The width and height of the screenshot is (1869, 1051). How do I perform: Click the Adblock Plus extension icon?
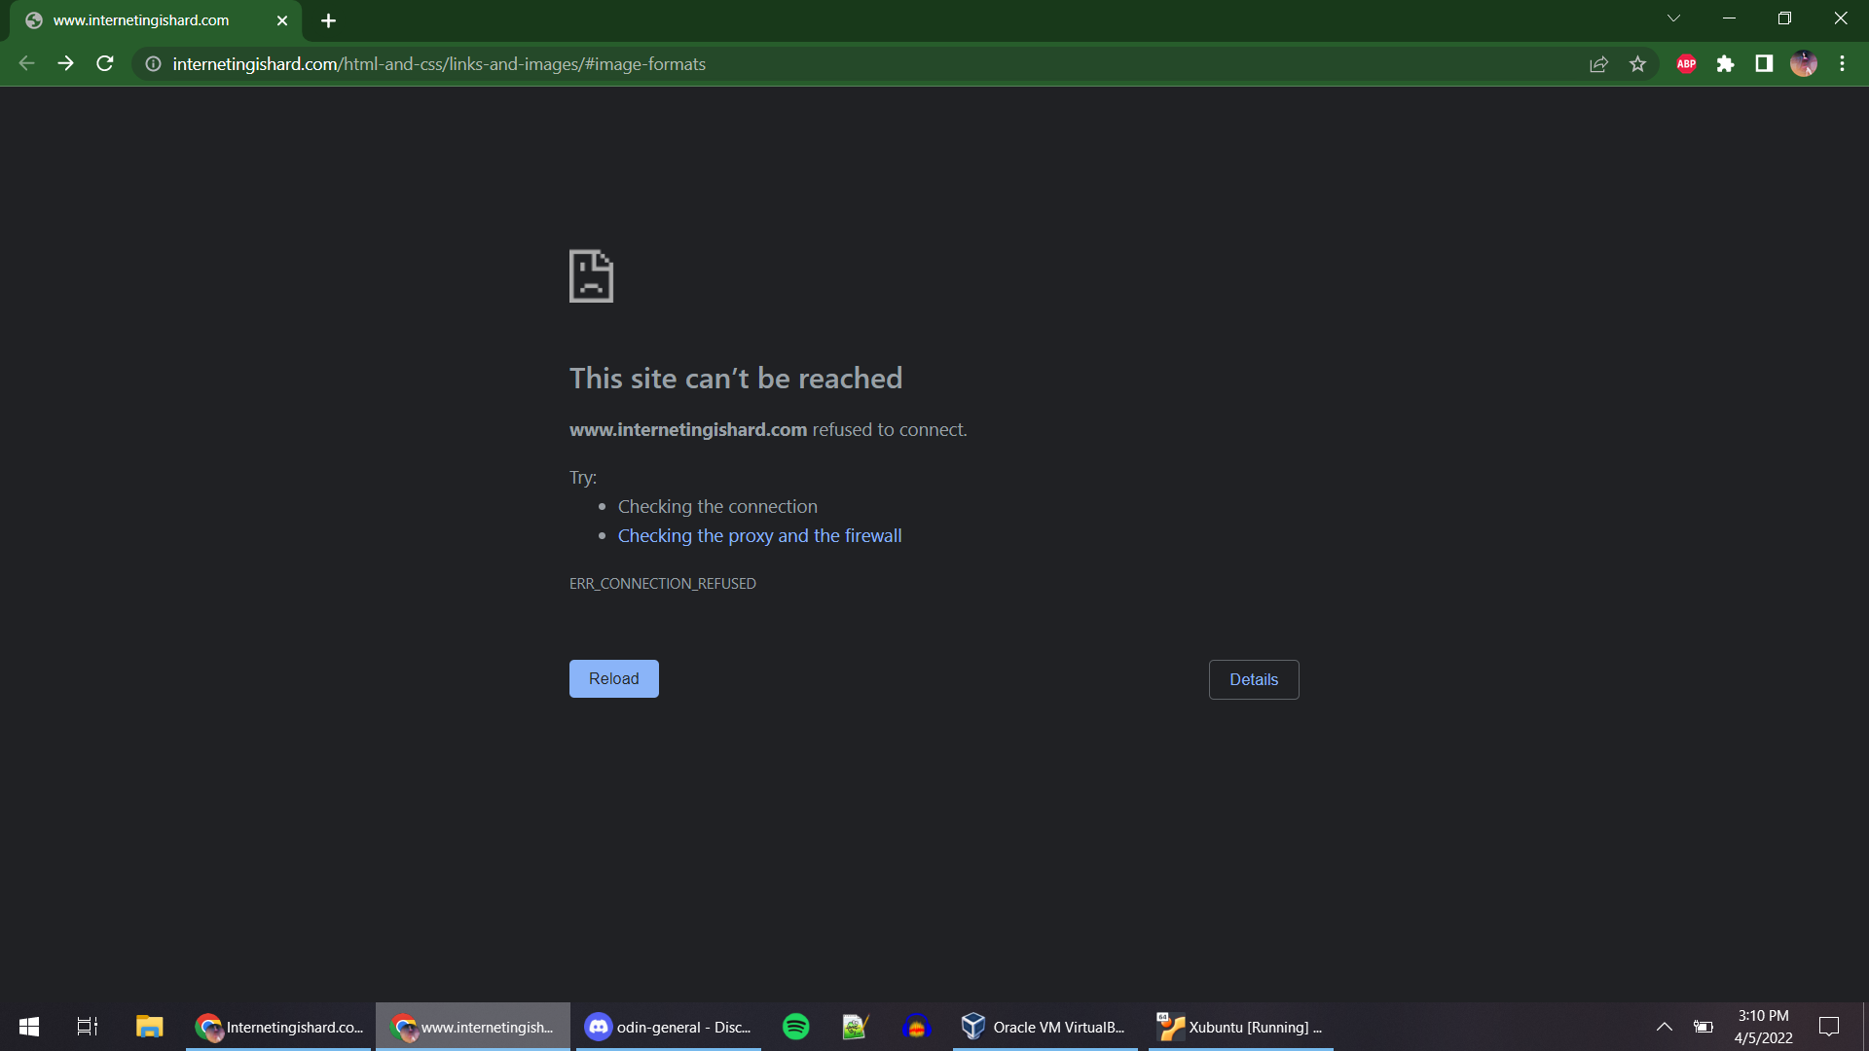(x=1686, y=63)
